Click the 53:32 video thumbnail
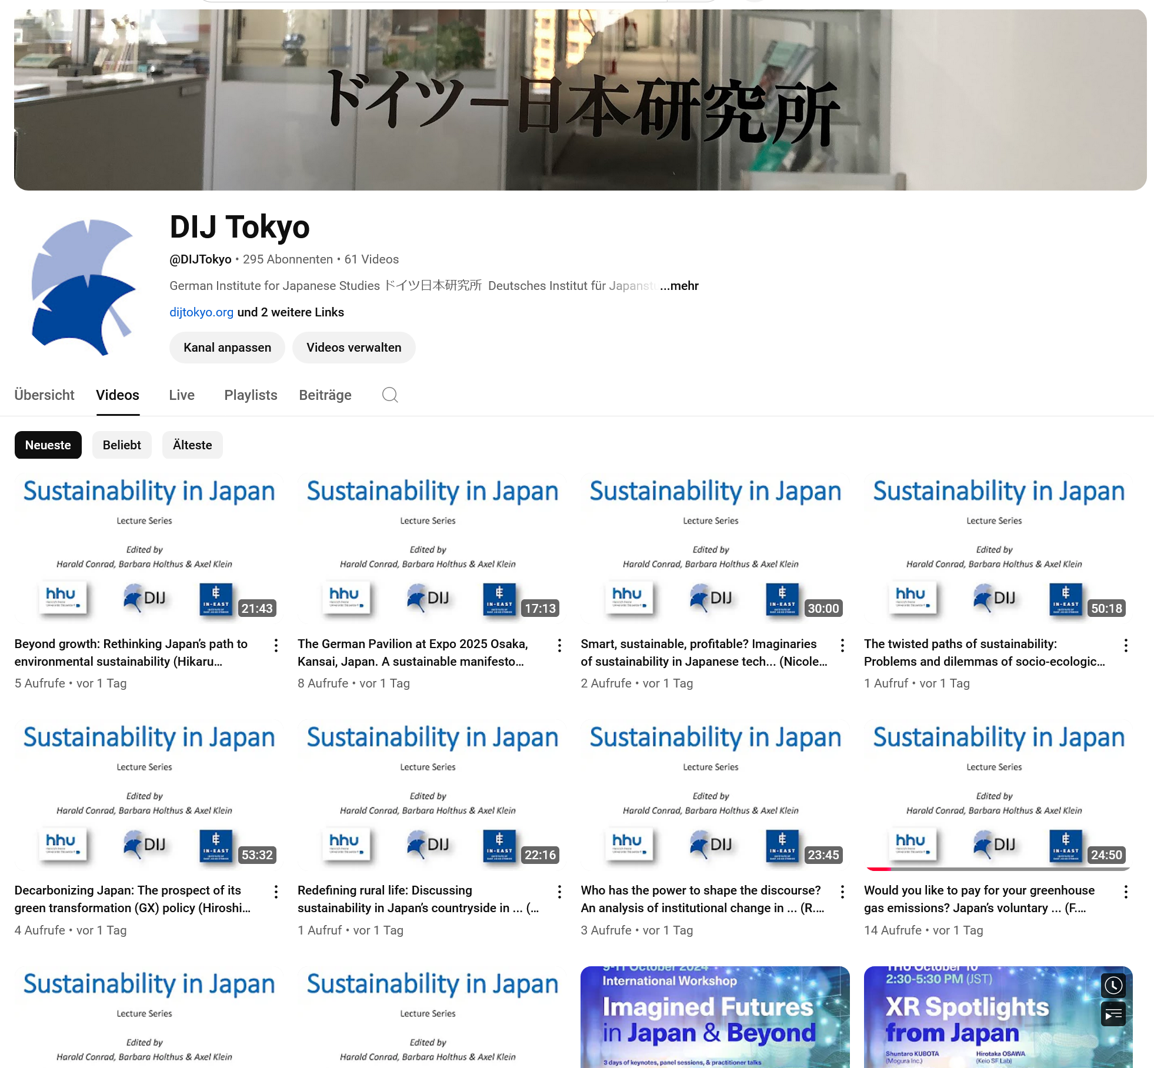 (149, 794)
